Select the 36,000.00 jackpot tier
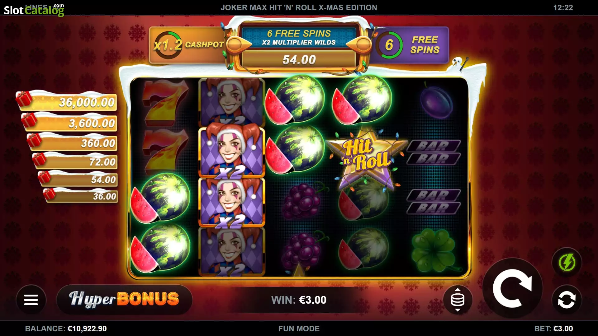 point(67,101)
